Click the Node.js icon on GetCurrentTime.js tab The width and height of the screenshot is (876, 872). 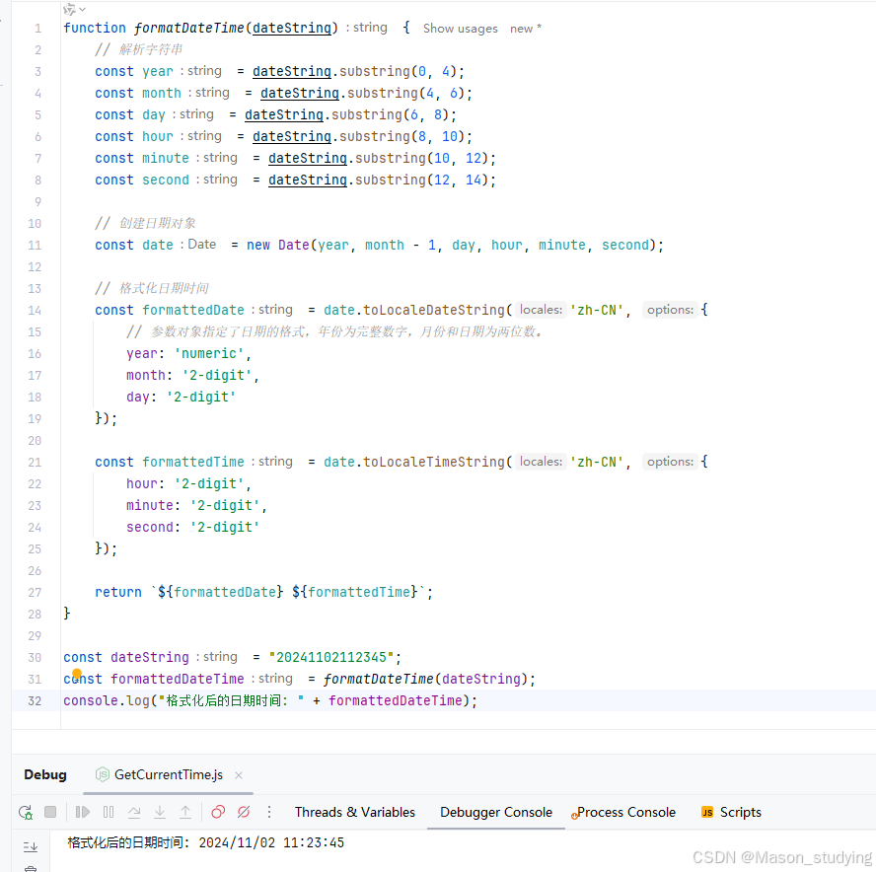click(103, 774)
